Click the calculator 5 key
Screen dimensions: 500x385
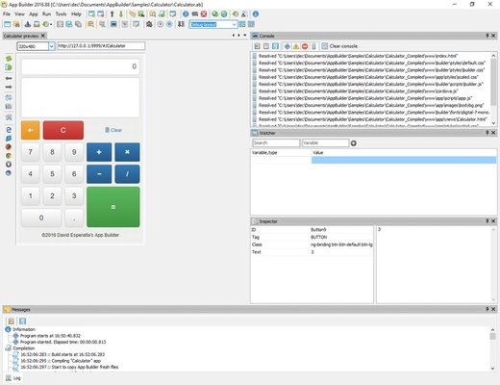click(x=52, y=174)
